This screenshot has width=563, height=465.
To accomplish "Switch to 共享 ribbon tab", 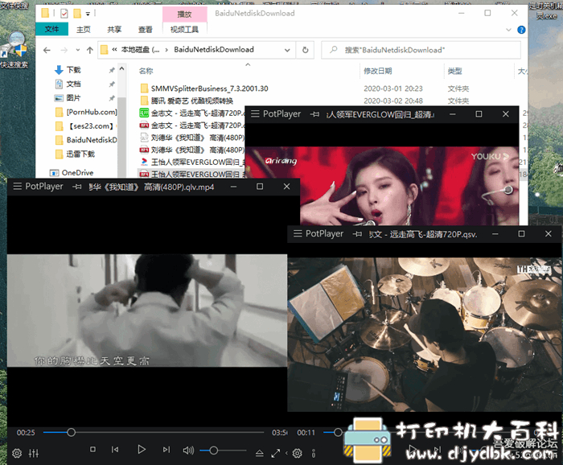I will pyautogui.click(x=114, y=30).
